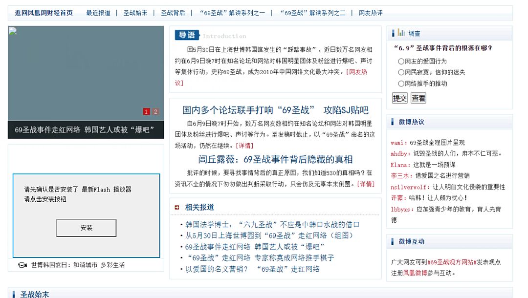Screen dimensions: 528x298
Task: Open the 世博韩国馆日：和谐城市 多彩生活 video link
Action: point(78,265)
